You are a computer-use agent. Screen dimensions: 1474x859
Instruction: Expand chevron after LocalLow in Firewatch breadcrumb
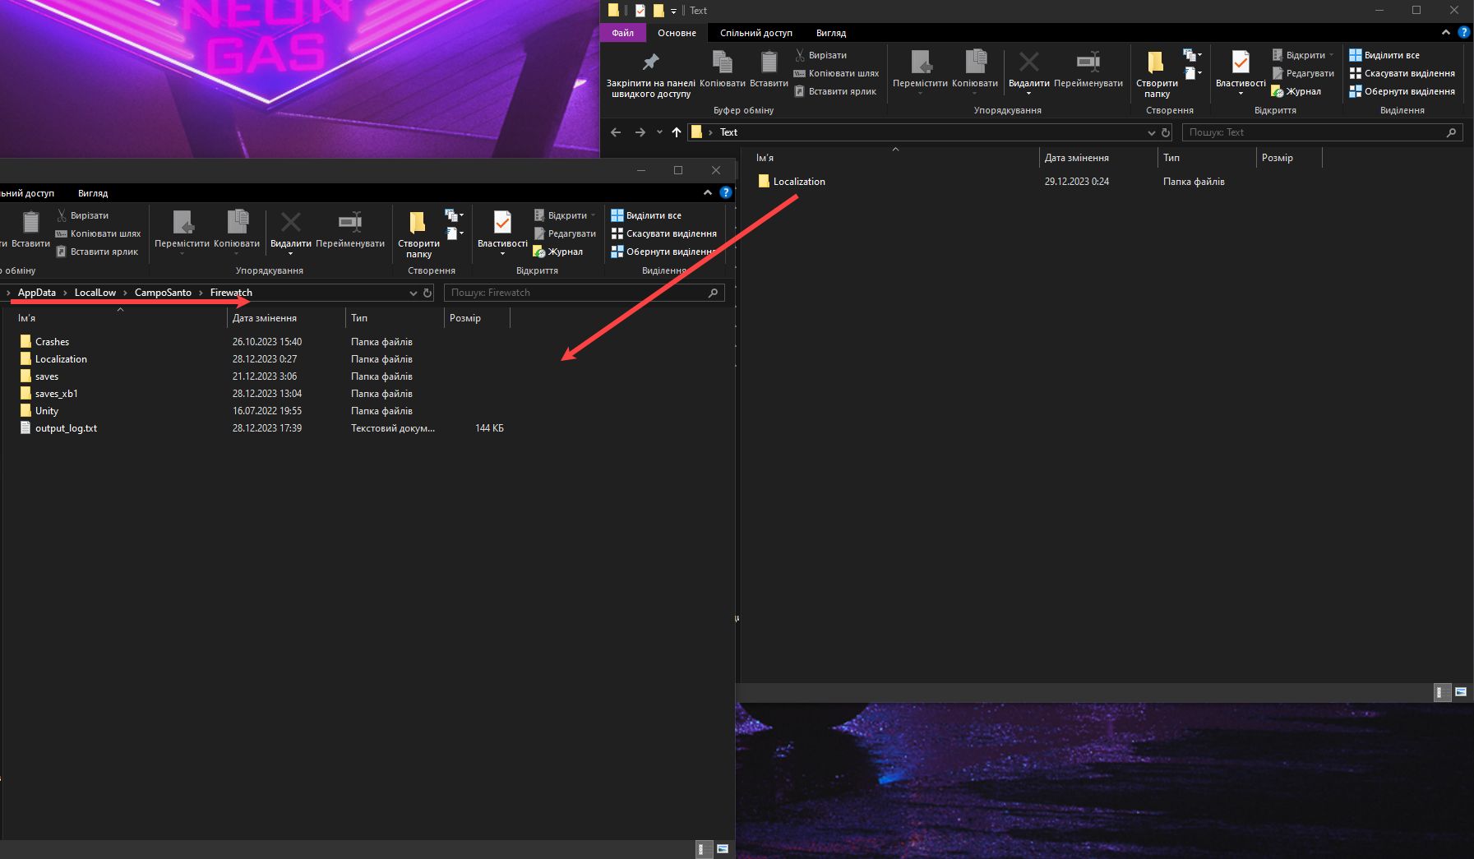(125, 293)
